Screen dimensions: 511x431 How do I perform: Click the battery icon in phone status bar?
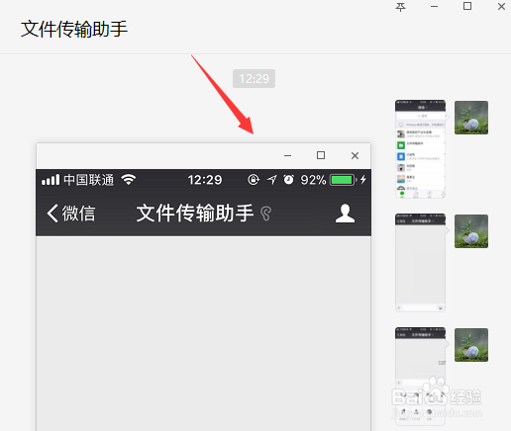[343, 180]
